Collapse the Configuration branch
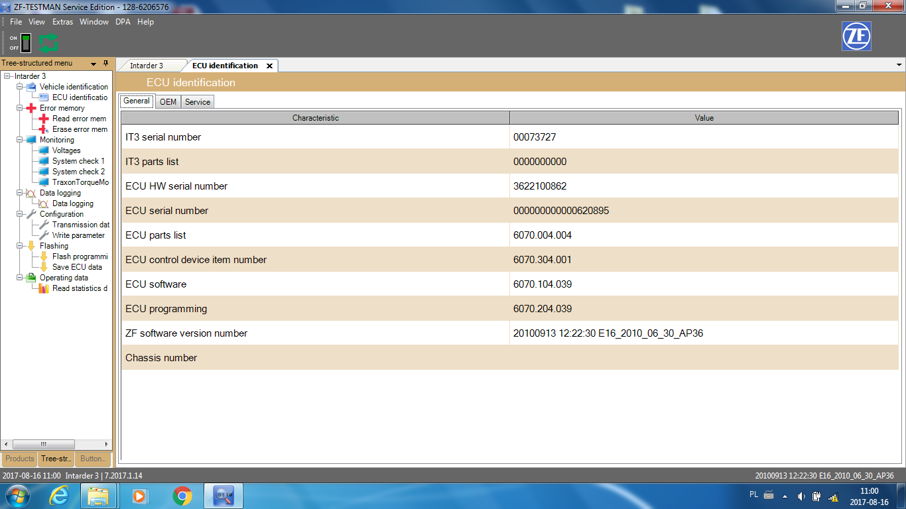This screenshot has width=906, height=509. (20, 214)
